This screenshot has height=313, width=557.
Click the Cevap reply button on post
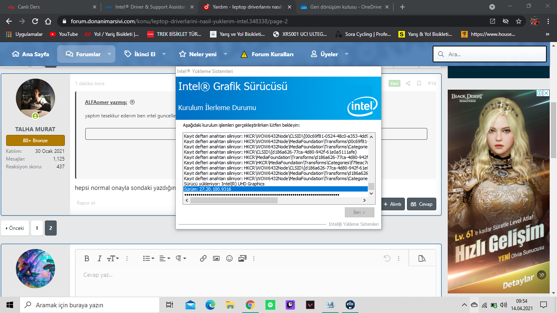[422, 204]
